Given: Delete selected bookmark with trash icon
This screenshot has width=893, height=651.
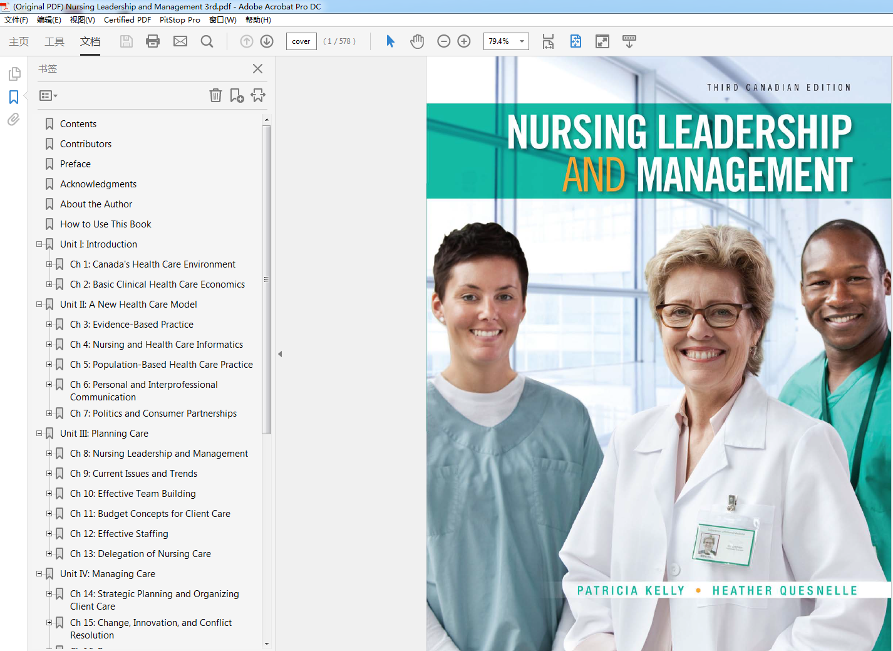Looking at the screenshot, I should (x=215, y=95).
